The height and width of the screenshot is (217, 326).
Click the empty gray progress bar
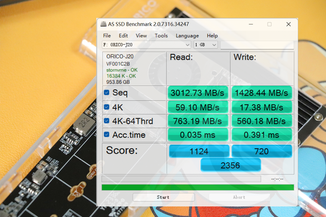point(181,179)
